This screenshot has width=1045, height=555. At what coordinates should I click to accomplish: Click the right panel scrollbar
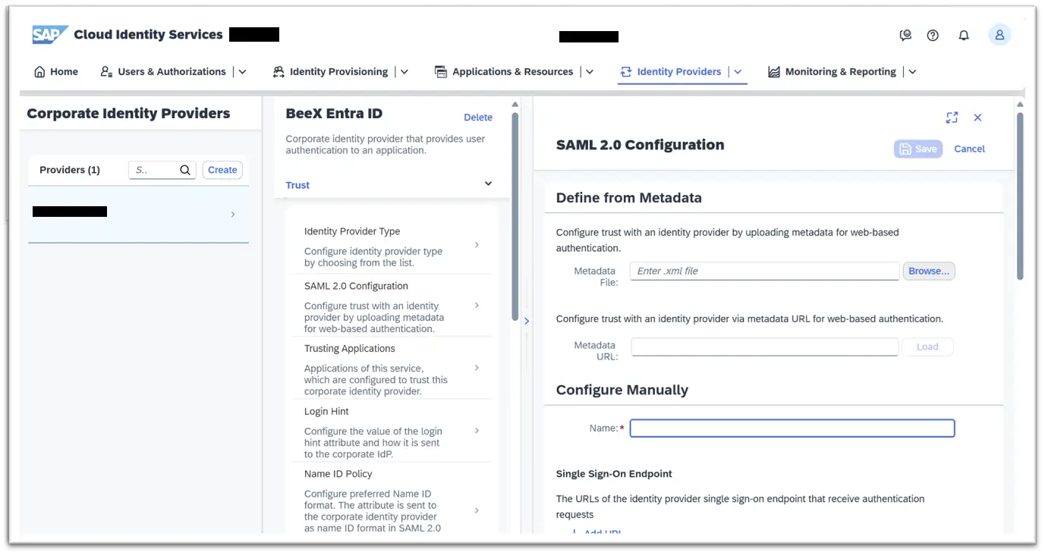coord(1020,196)
